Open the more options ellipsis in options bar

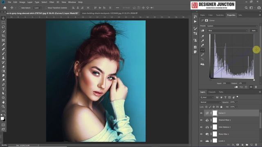pos(117,8)
